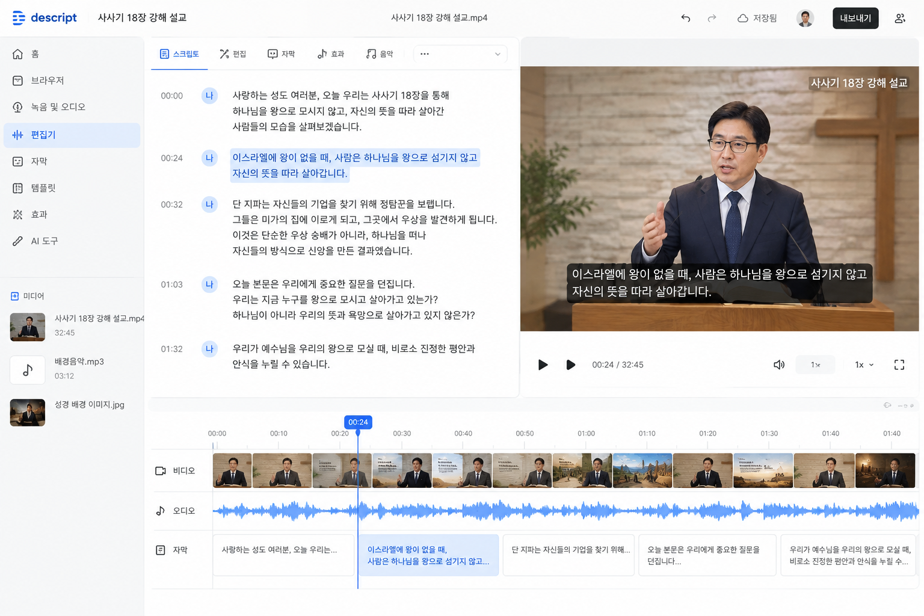This screenshot has height=616, width=924.
Task: Click subtitle clip 오늘 본문은 in timeline
Action: coord(707,555)
